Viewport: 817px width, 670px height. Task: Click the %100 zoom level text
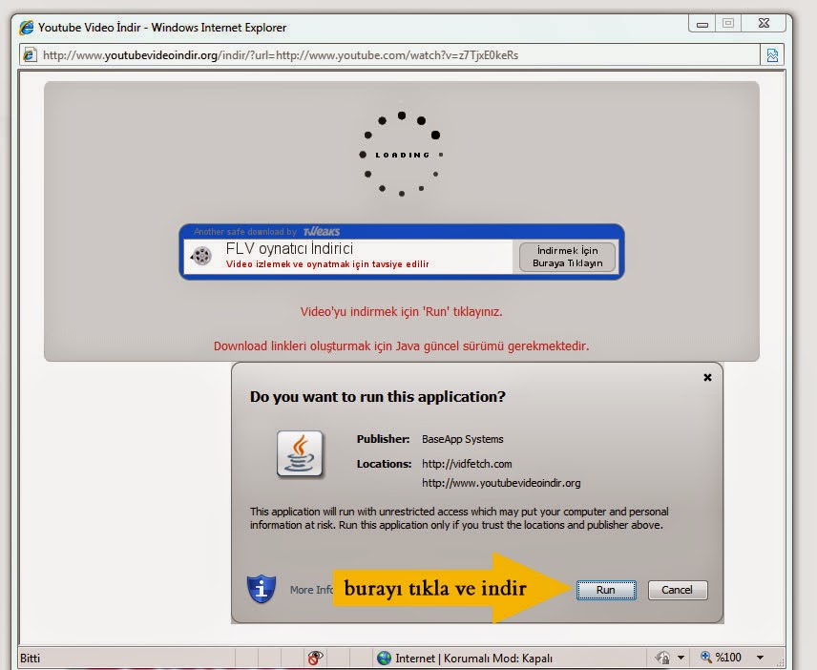click(x=728, y=658)
